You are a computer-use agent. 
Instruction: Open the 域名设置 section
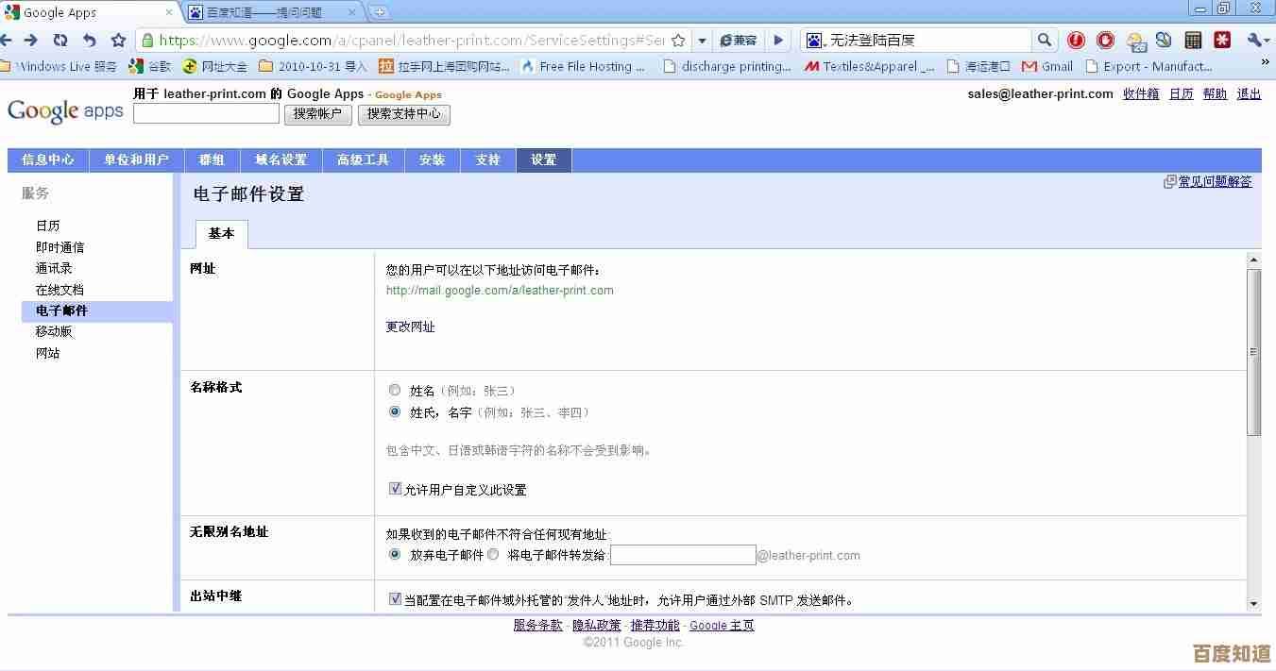tap(282, 159)
